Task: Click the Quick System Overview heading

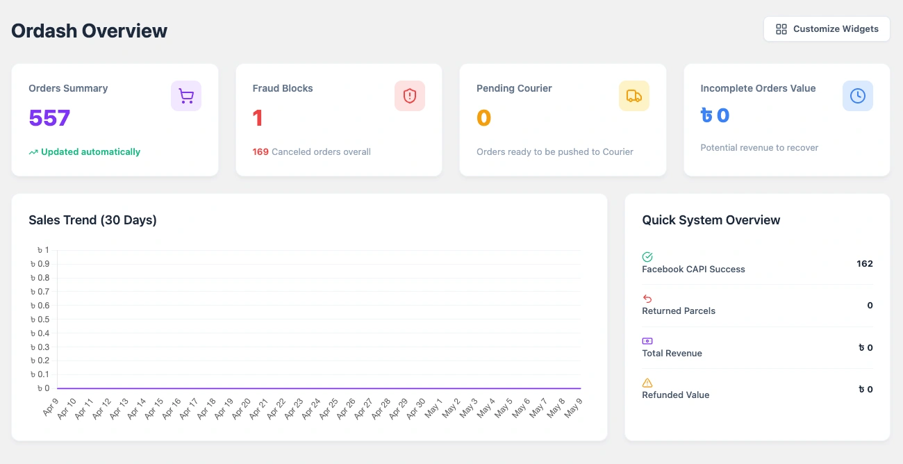Action: 711,220
